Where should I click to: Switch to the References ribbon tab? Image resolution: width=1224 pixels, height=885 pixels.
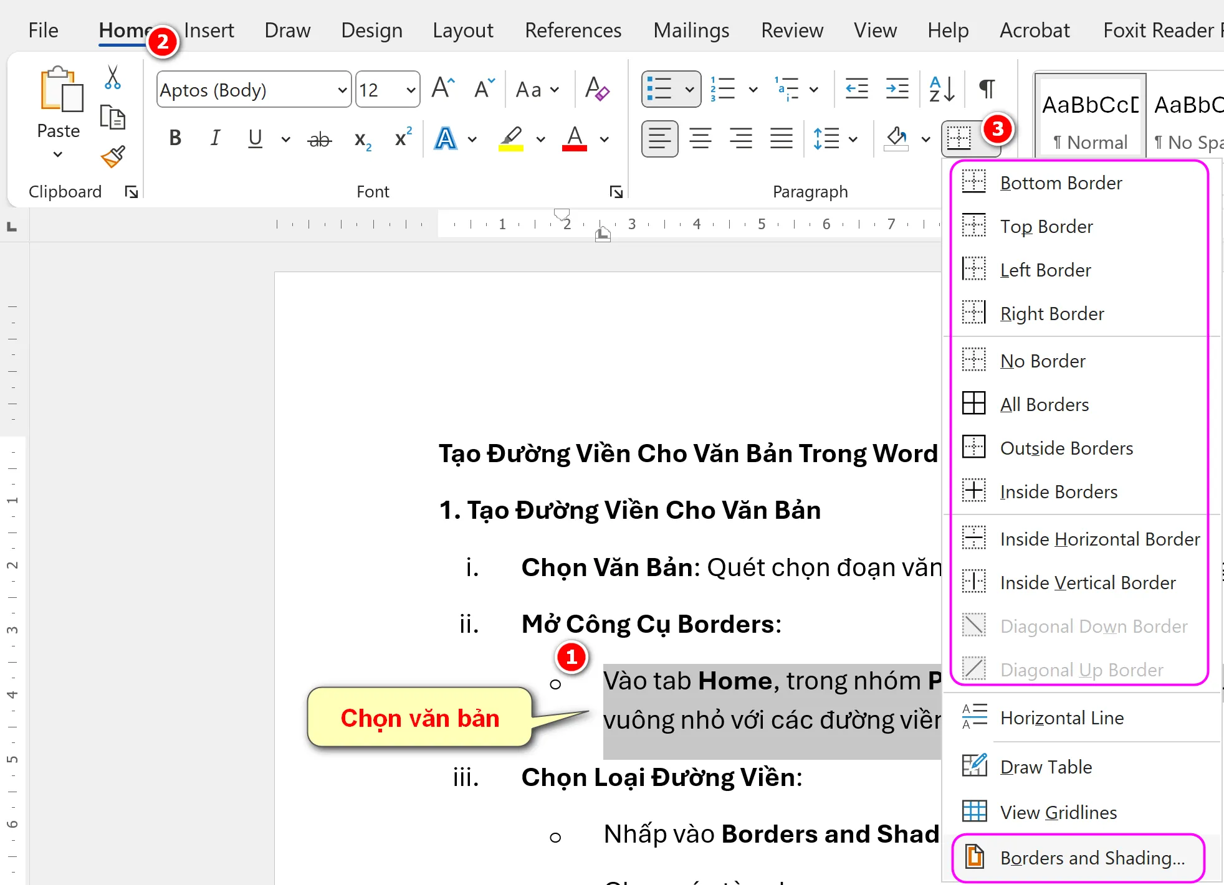(572, 30)
